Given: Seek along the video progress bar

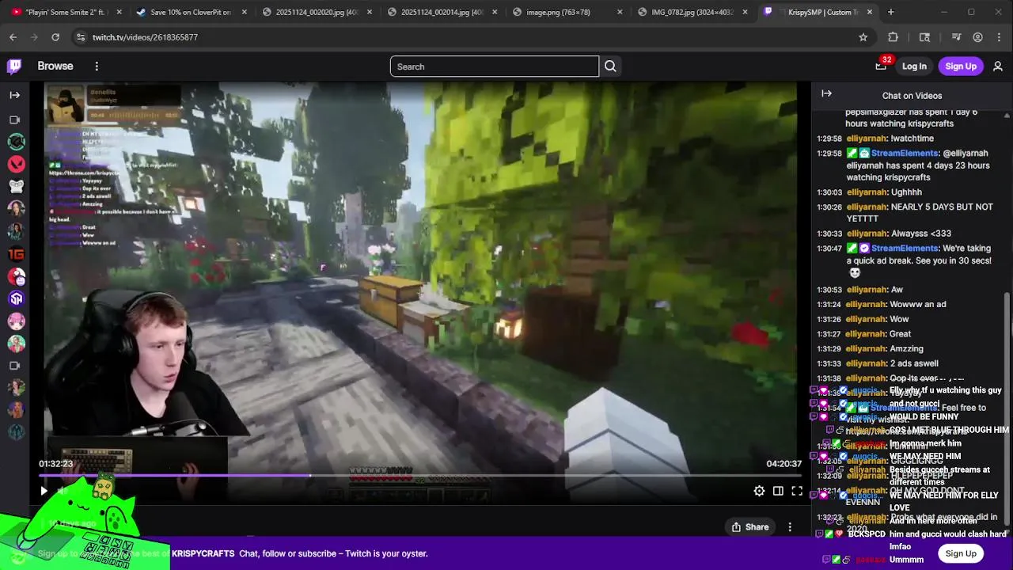Looking at the screenshot, I should pos(420,476).
